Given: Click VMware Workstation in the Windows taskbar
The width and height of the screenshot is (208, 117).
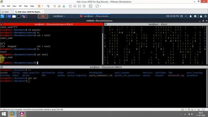Looking at the screenshot, I should [12, 114].
